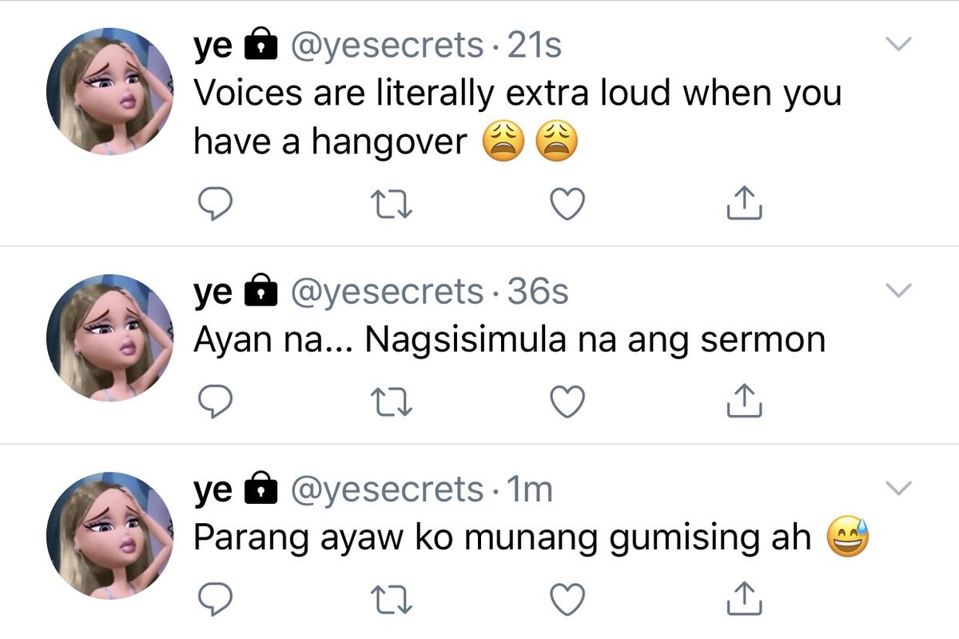
Task: Reply to the hangover tweet
Action: 214,204
